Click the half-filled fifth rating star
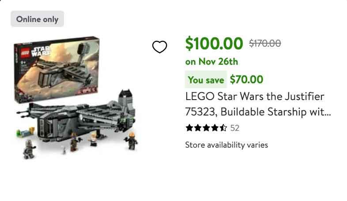 point(223,128)
